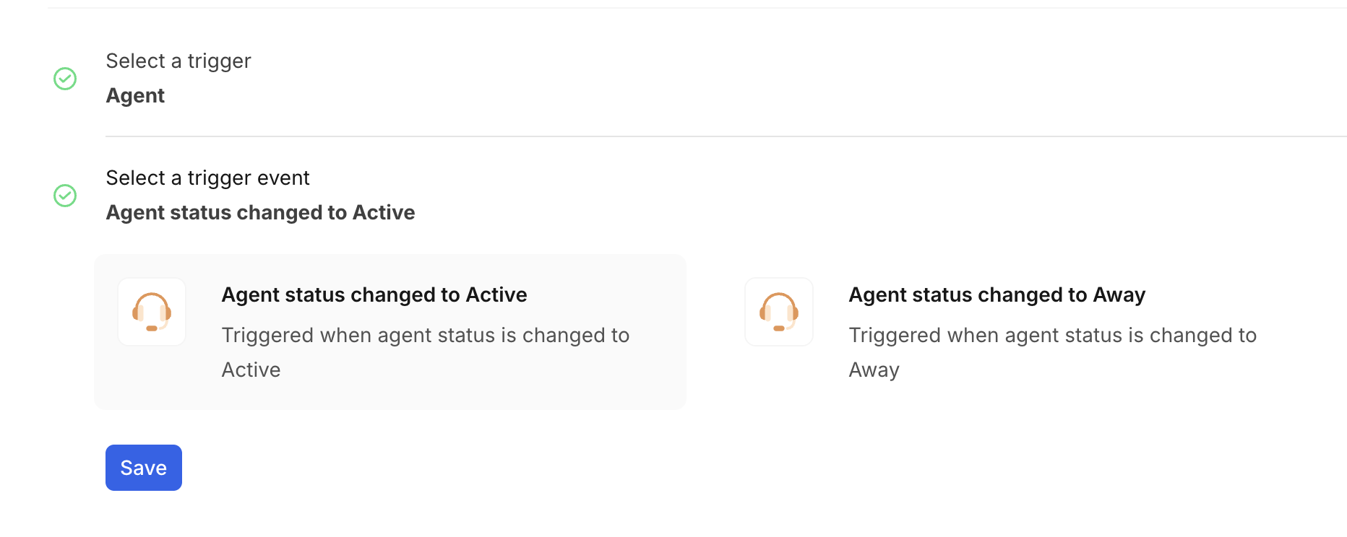Click the word Active in the Active description
Viewport: 1347px width, 537px height.
click(251, 370)
